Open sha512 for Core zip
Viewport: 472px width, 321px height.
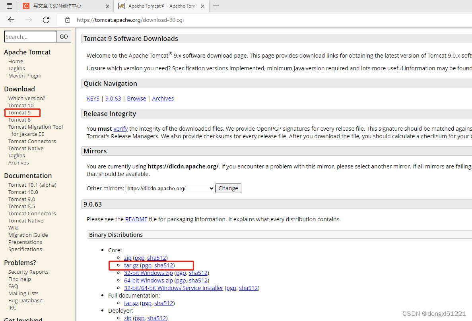pyautogui.click(x=157, y=258)
